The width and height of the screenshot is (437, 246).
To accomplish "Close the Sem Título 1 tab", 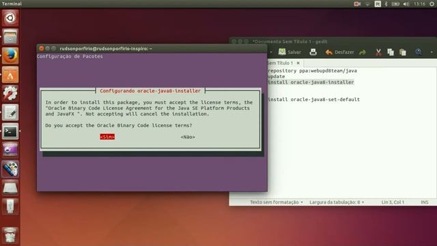I will point(298,63).
